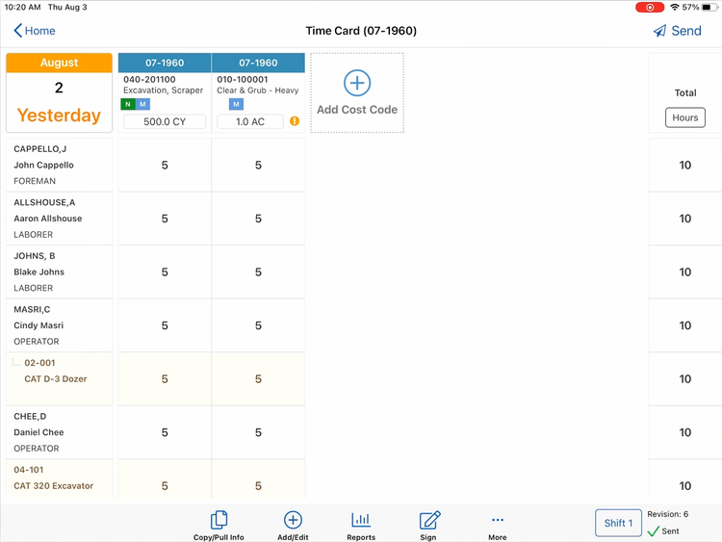The width and height of the screenshot is (722, 542).
Task: Open the More options ellipsis
Action: click(497, 521)
